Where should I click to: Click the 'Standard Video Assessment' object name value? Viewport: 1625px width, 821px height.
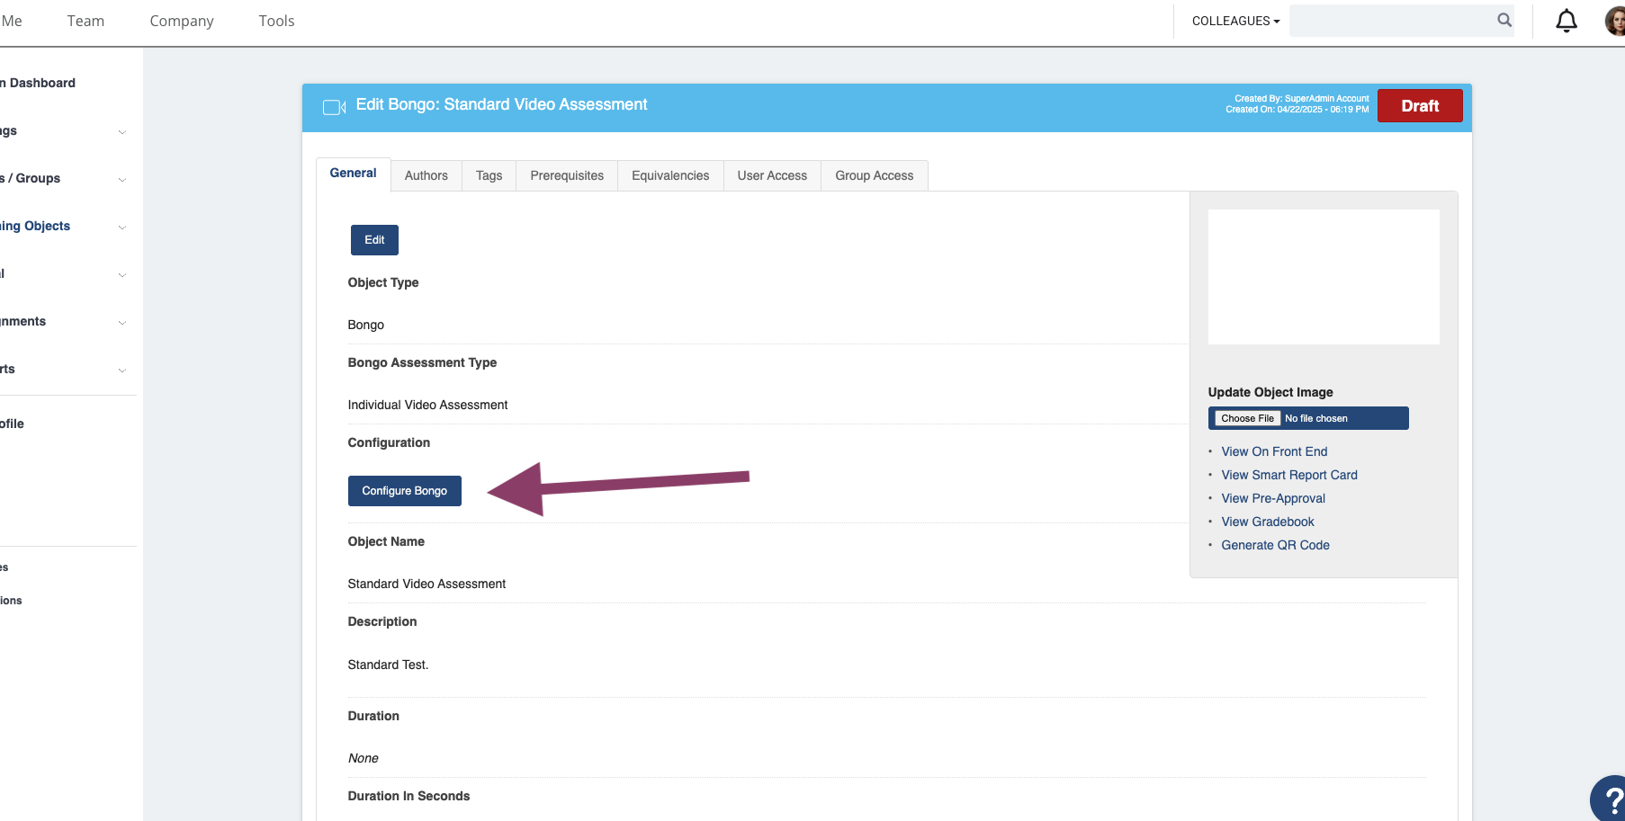tap(426, 584)
